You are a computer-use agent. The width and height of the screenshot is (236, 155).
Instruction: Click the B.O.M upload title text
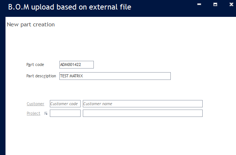(x=69, y=7)
